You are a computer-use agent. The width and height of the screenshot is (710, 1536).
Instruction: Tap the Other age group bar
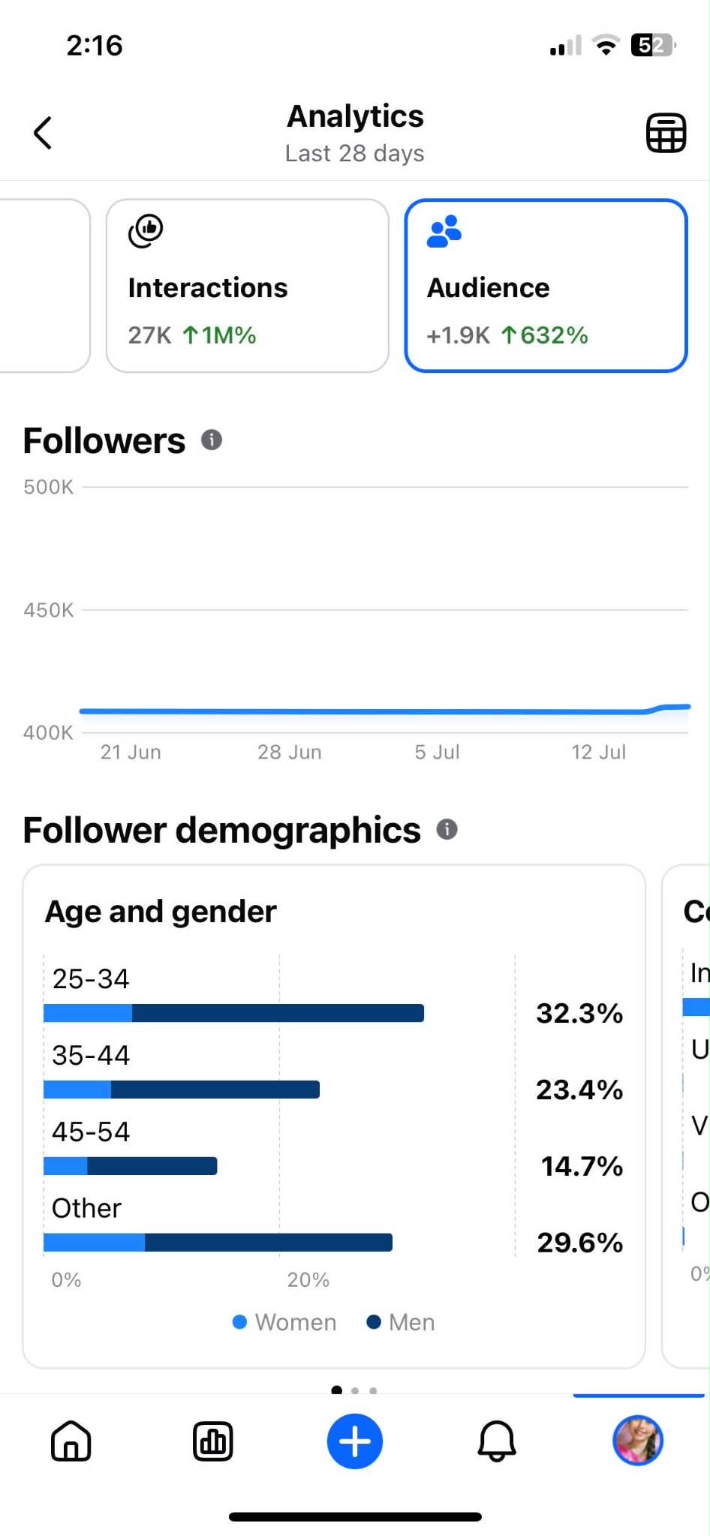[x=218, y=1243]
